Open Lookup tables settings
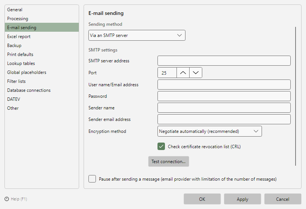 [x=42, y=63]
